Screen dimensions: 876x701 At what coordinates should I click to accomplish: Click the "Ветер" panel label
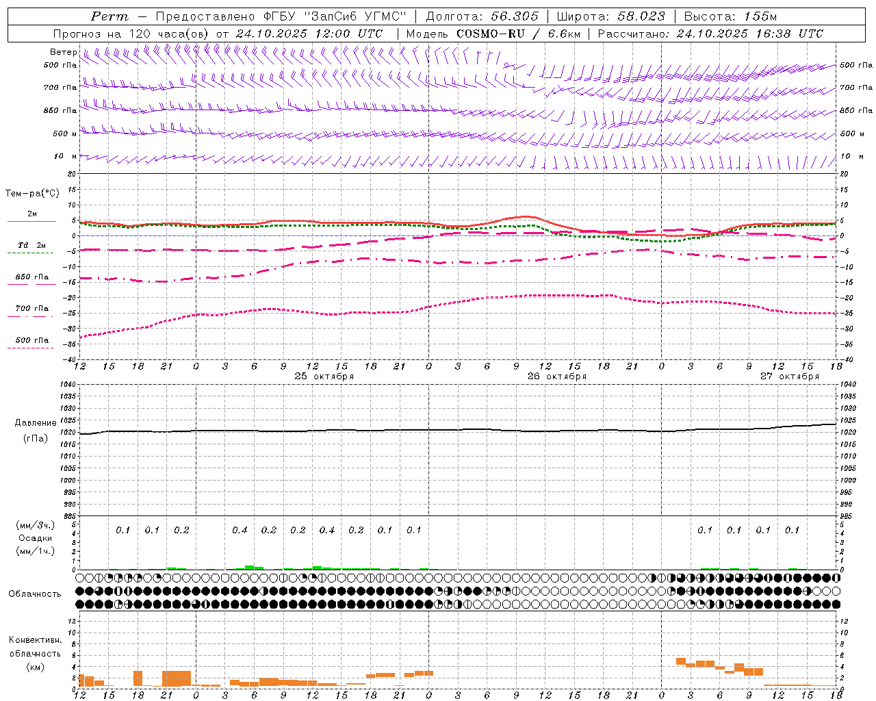63,52
